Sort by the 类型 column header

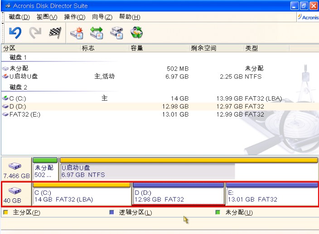click(x=266, y=48)
